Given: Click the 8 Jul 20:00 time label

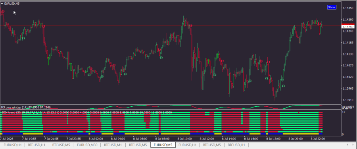Looking at the screenshot, I should [x=296, y=138].
